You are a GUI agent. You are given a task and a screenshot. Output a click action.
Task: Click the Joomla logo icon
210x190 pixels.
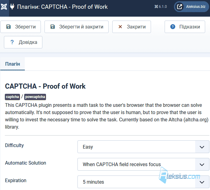point(4,7)
